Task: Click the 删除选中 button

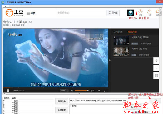Action: coord(62,101)
